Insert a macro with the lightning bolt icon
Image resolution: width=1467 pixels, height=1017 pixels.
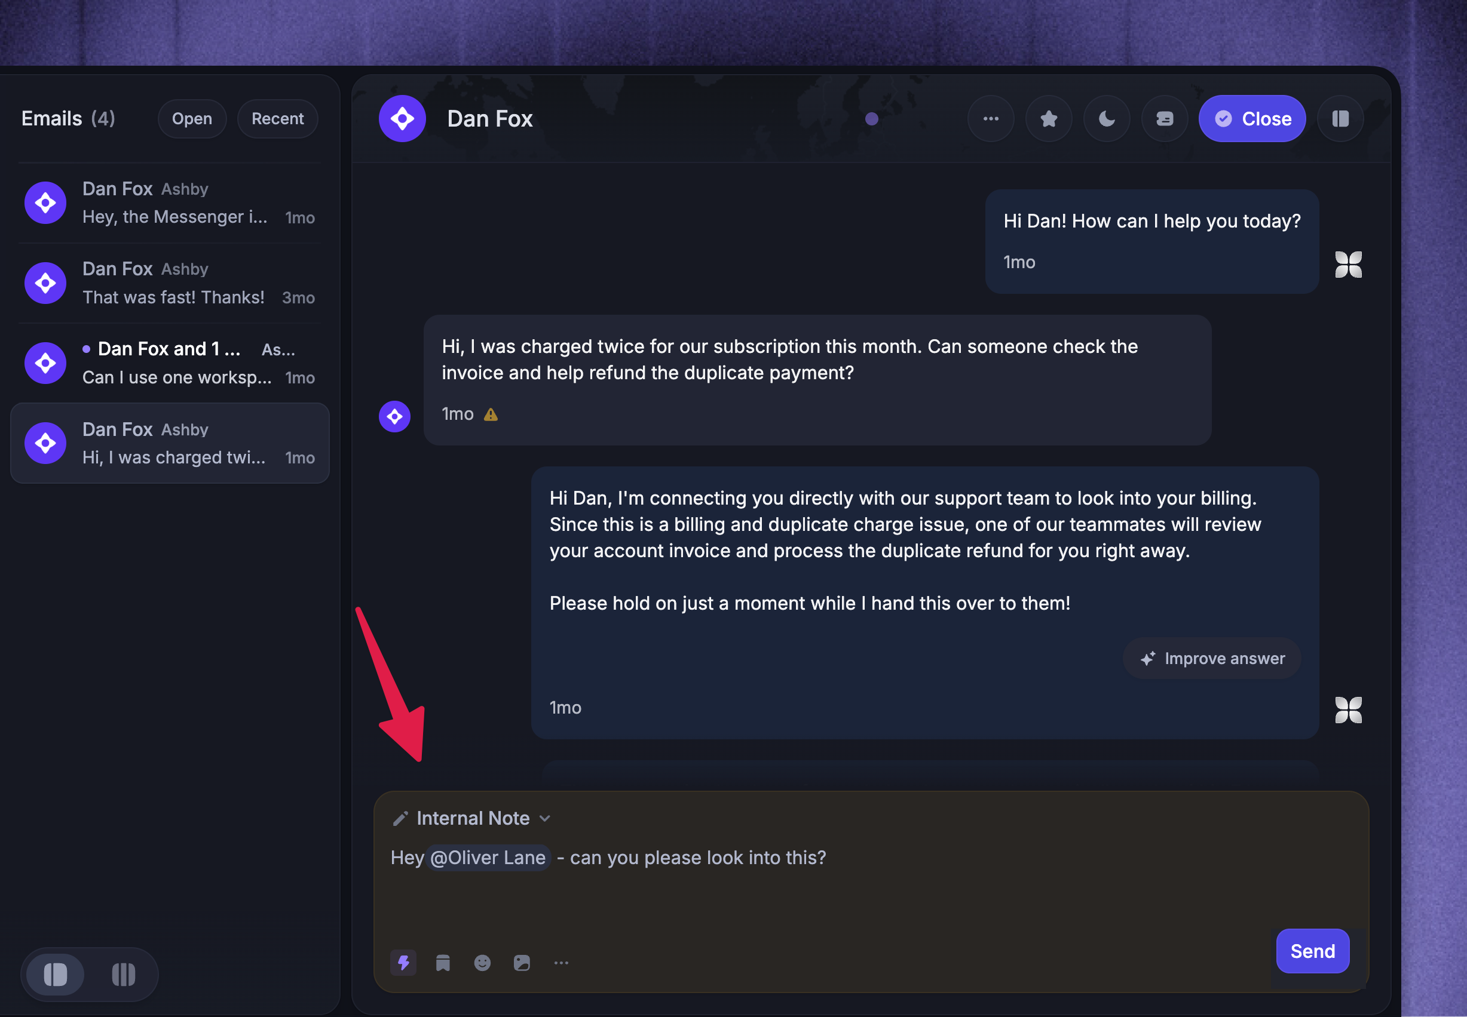[x=403, y=962]
